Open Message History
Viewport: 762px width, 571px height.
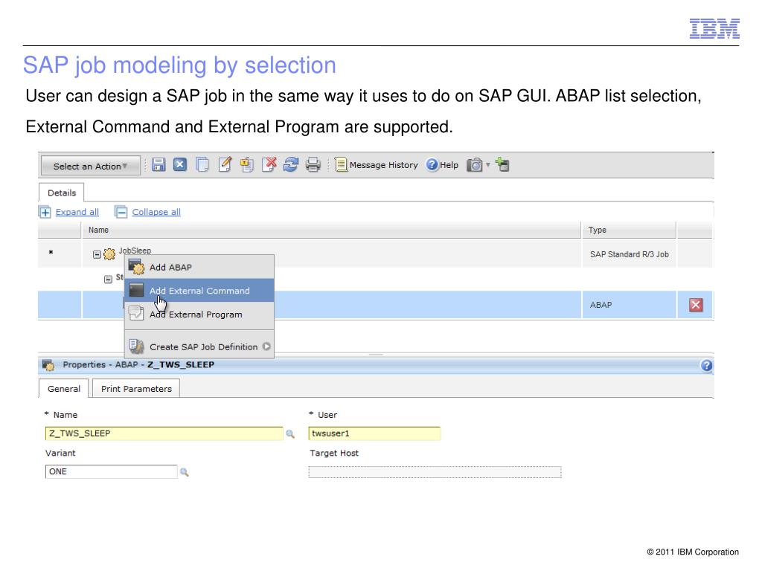click(377, 165)
